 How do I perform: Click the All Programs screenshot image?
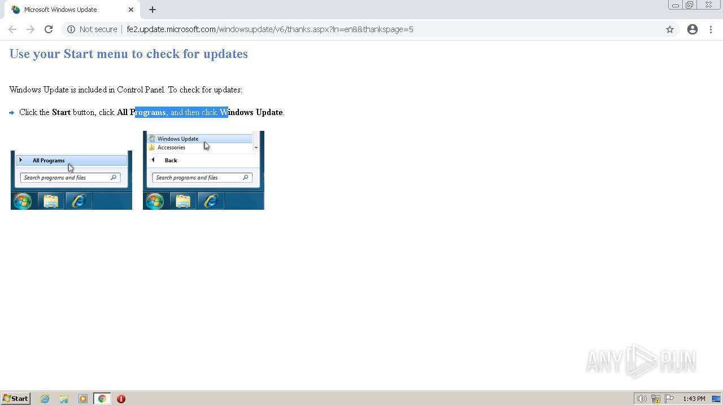71,180
